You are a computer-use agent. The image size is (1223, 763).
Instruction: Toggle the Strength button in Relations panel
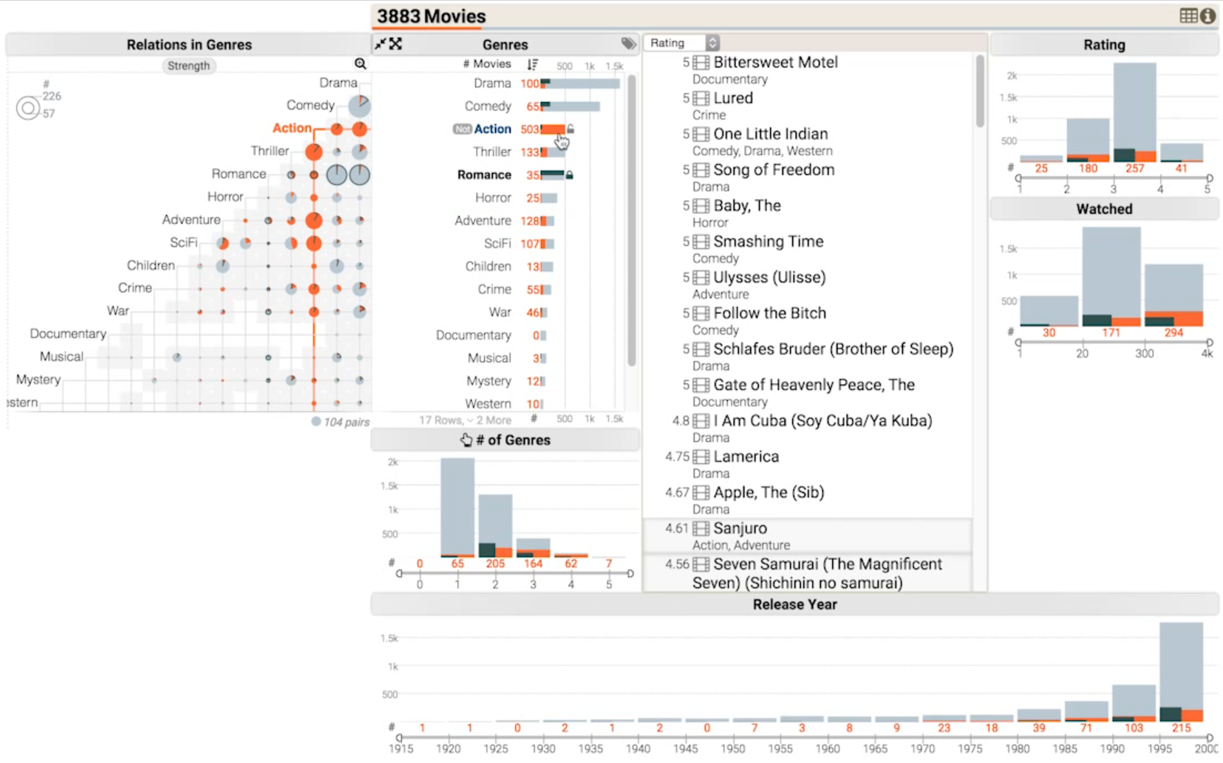coord(188,66)
